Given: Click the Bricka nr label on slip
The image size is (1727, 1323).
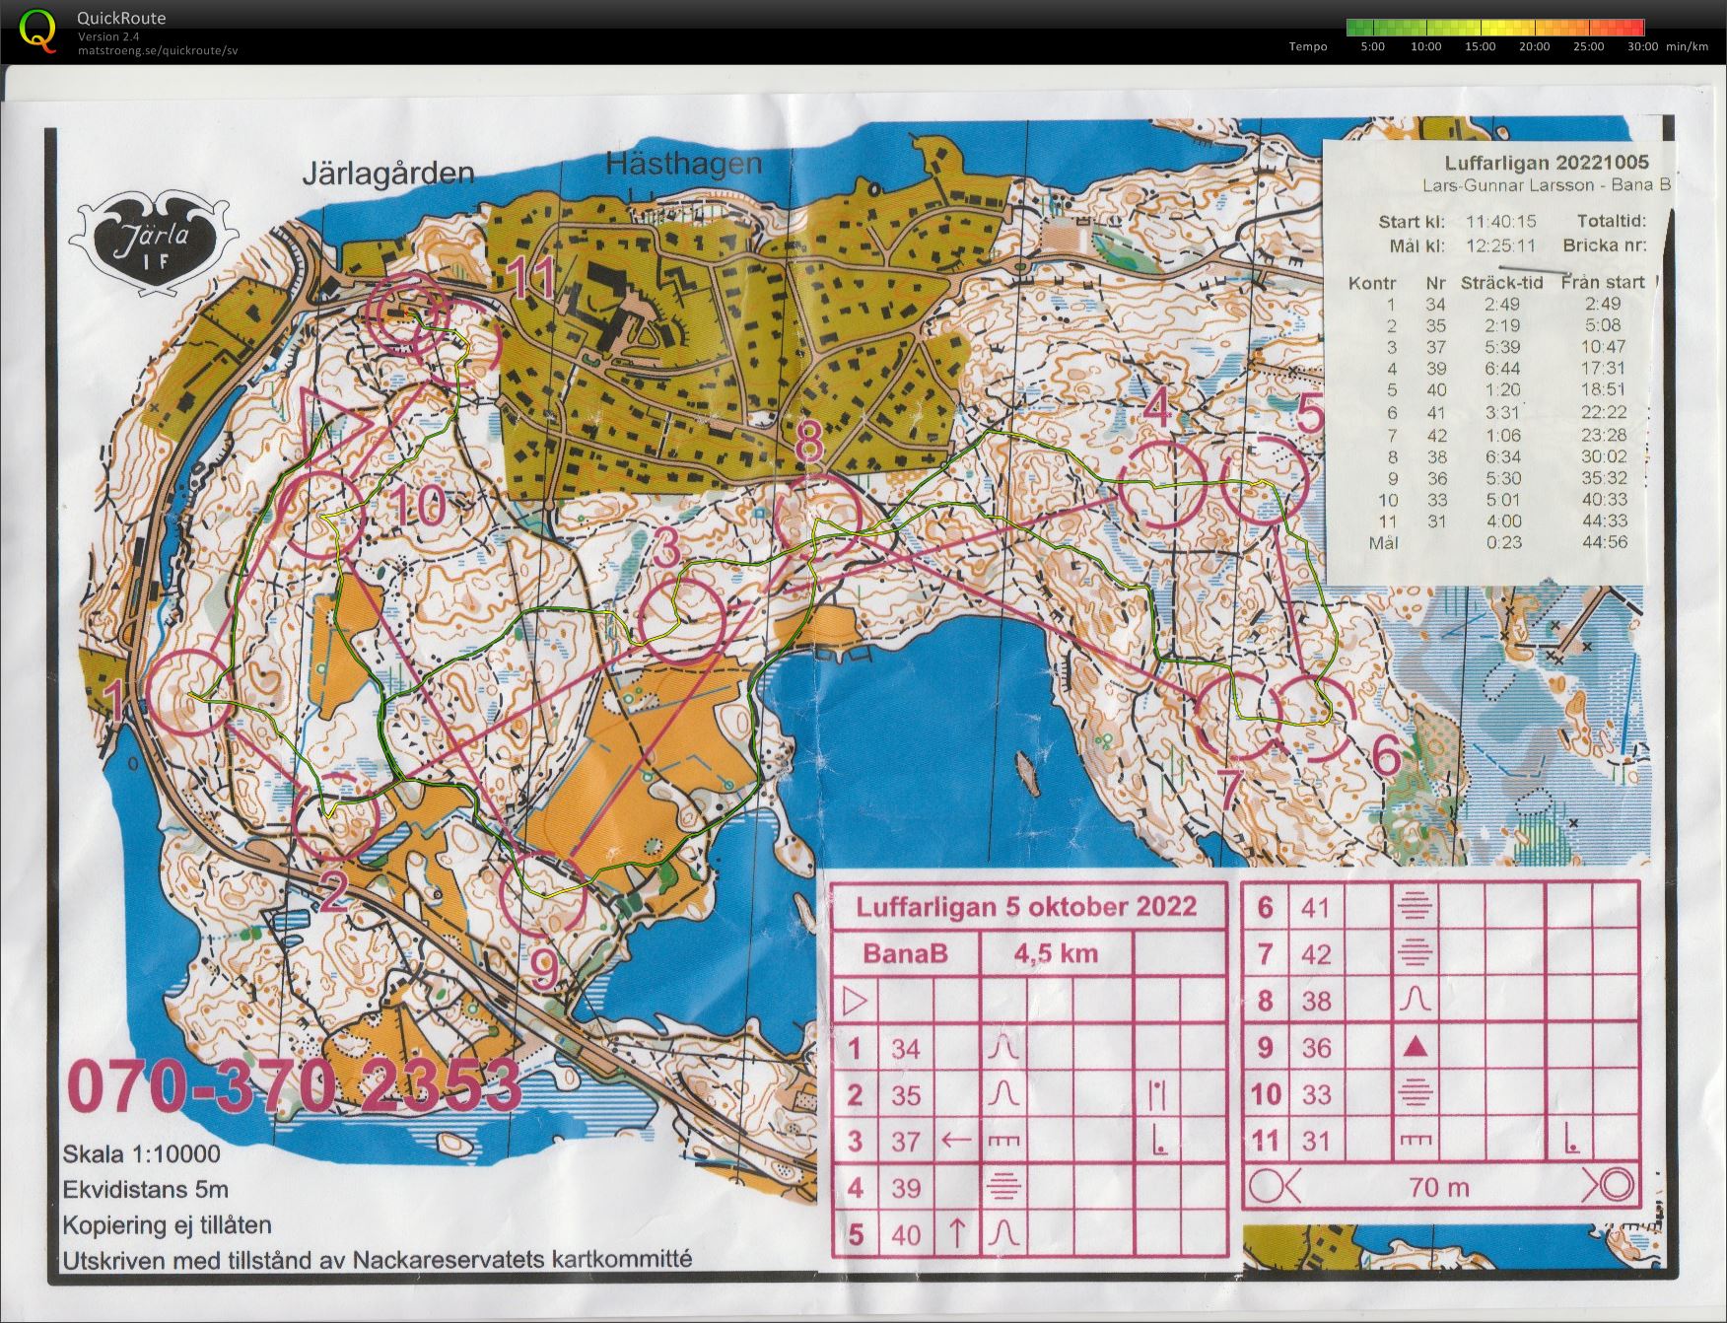Looking at the screenshot, I should 1605,245.
